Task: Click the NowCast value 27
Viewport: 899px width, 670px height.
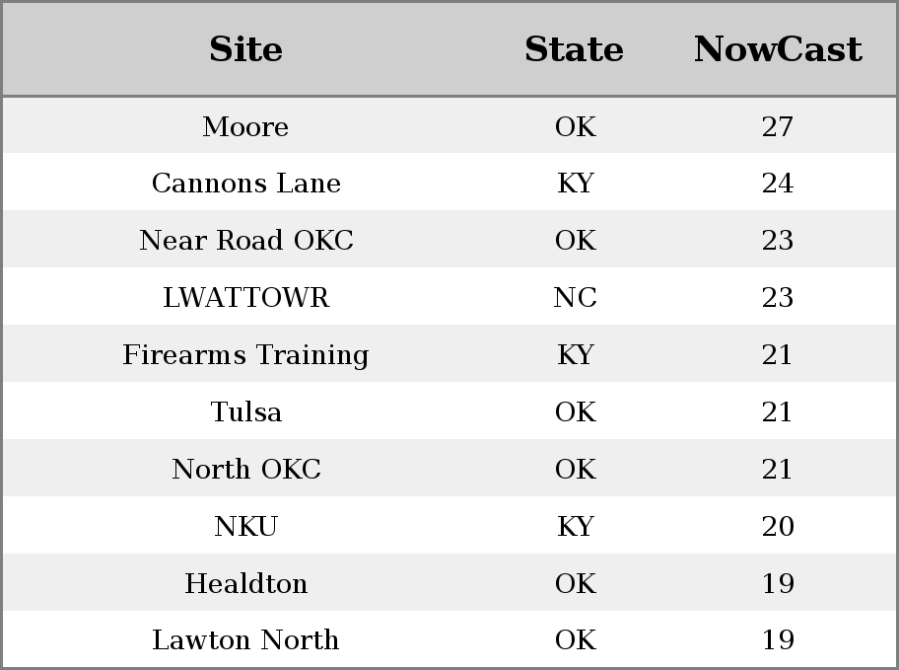Action: 778,126
